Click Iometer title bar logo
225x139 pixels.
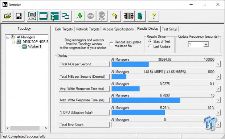click(5, 5)
